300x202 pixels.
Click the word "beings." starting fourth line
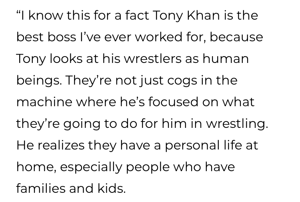pos(39,81)
